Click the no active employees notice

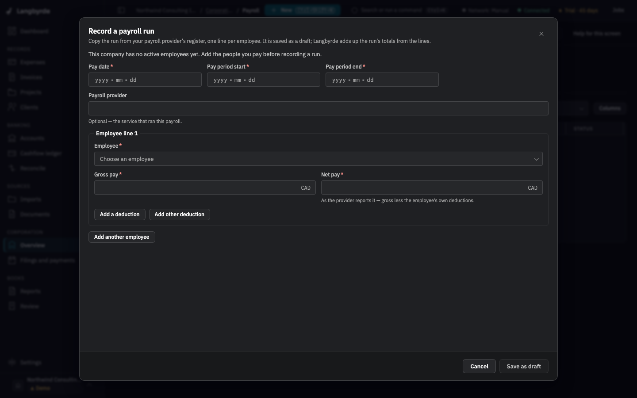click(x=205, y=54)
